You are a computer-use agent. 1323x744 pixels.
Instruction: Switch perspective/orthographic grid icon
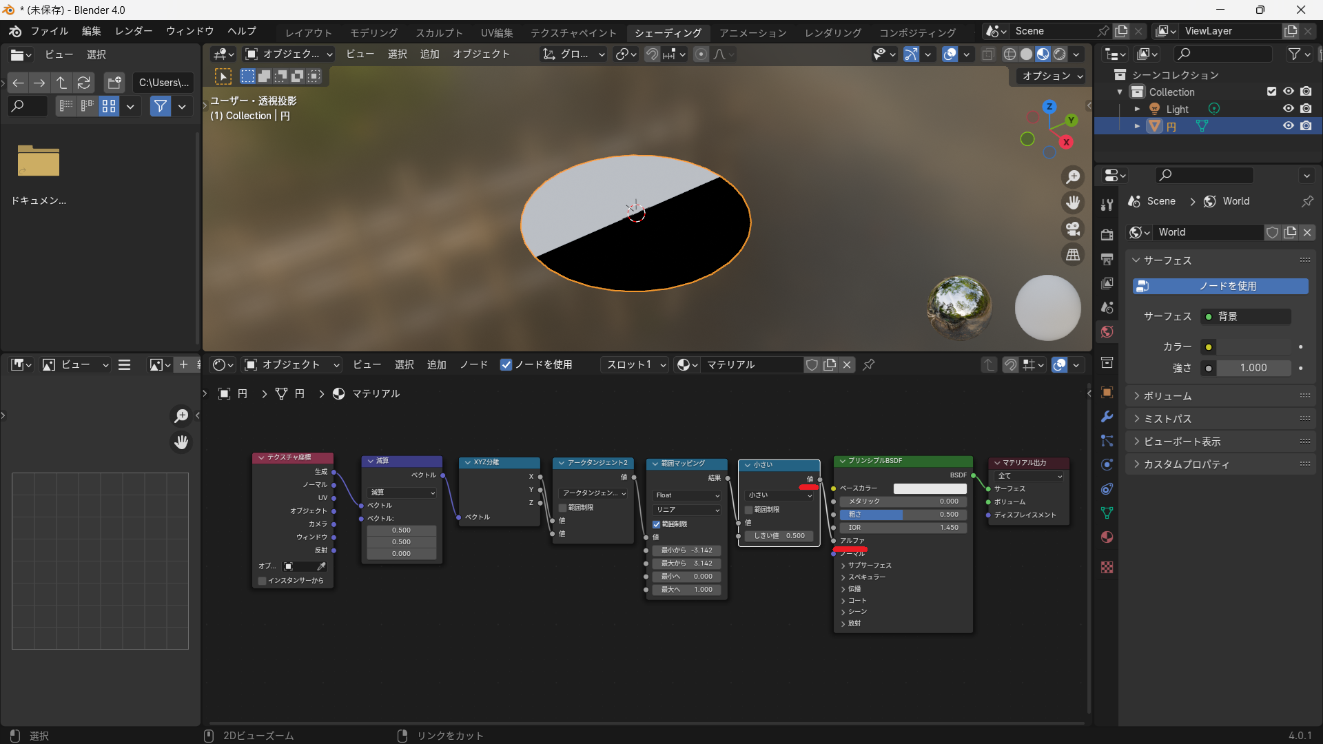point(1073,255)
